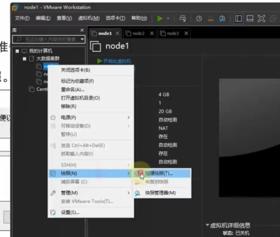The image size is (280, 237).
Task: Click the snapshot icon beside 快照(N)
Action: click(53, 173)
